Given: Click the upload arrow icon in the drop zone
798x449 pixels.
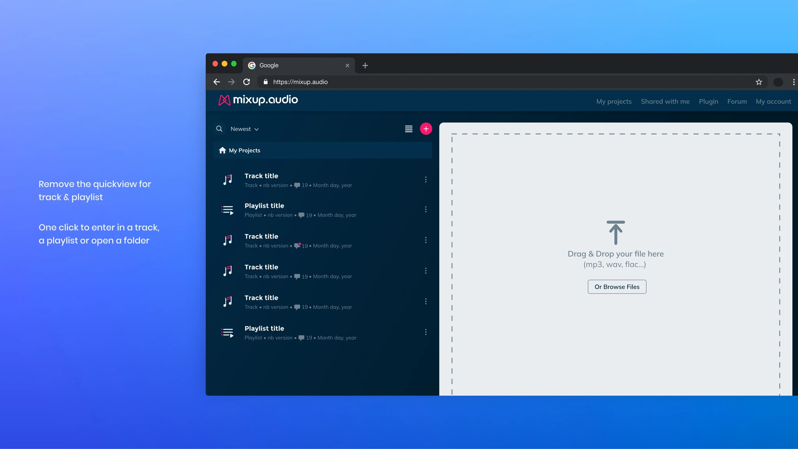Looking at the screenshot, I should [x=616, y=233].
